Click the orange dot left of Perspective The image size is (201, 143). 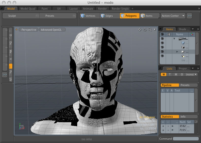pos(16,30)
